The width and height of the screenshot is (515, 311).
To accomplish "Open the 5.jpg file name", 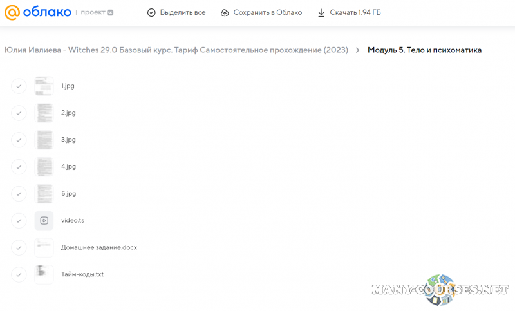I will tap(68, 193).
